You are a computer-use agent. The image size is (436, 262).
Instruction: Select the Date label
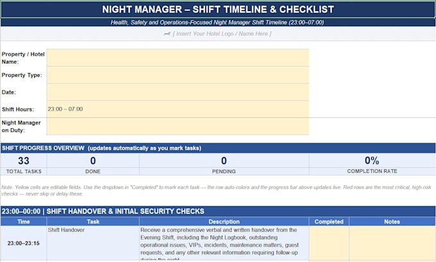pyautogui.click(x=8, y=92)
